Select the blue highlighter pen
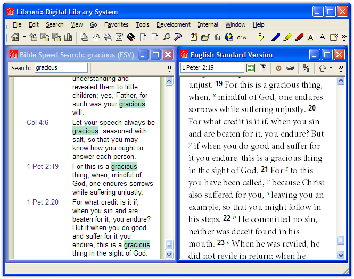354x279 pixels. (276, 37)
